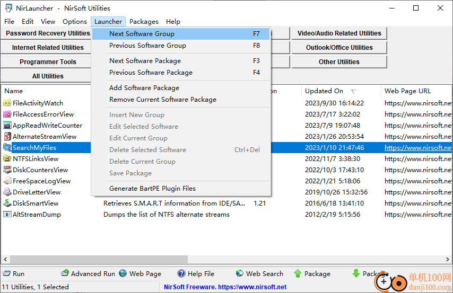The image size is (453, 293).
Task: Select the NTFSLinksView name text
Action: [x=36, y=159]
